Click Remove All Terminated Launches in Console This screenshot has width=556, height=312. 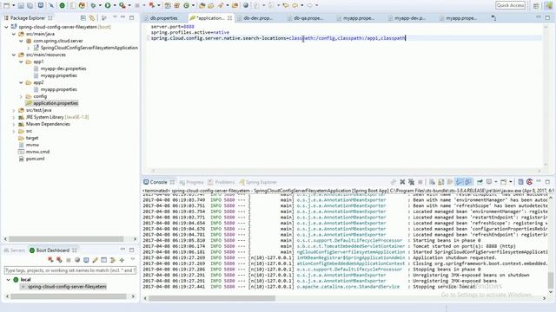[411, 182]
